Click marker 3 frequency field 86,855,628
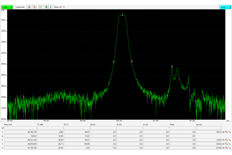Image resolution: width=232 pixels, height=155 pixels. (20, 144)
